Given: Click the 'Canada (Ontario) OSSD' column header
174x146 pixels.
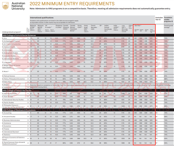Looking at the screenshot, I should point(66,27).
